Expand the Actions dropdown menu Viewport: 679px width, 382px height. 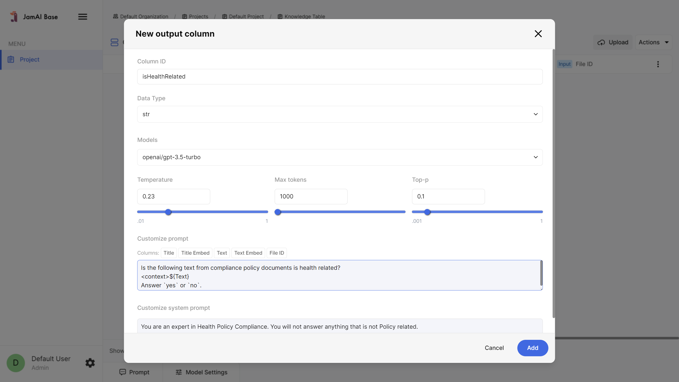653,42
